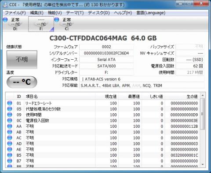
Task: Click the 生の値 column header
Action: (x=182, y=97)
